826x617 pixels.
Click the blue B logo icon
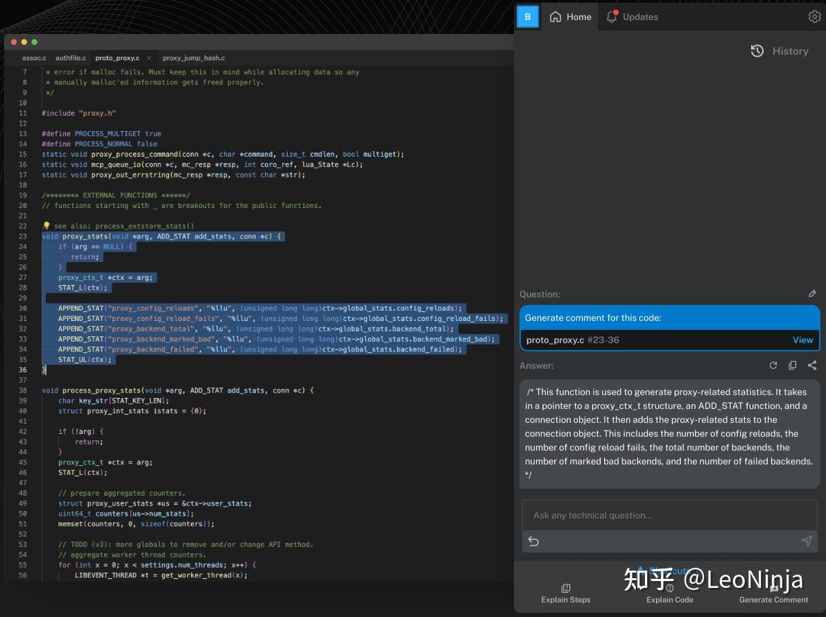coord(527,17)
